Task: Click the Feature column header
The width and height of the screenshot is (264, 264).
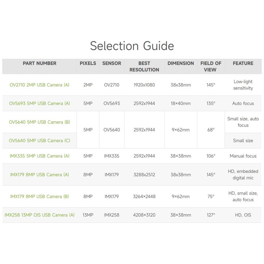Action: coord(243,63)
